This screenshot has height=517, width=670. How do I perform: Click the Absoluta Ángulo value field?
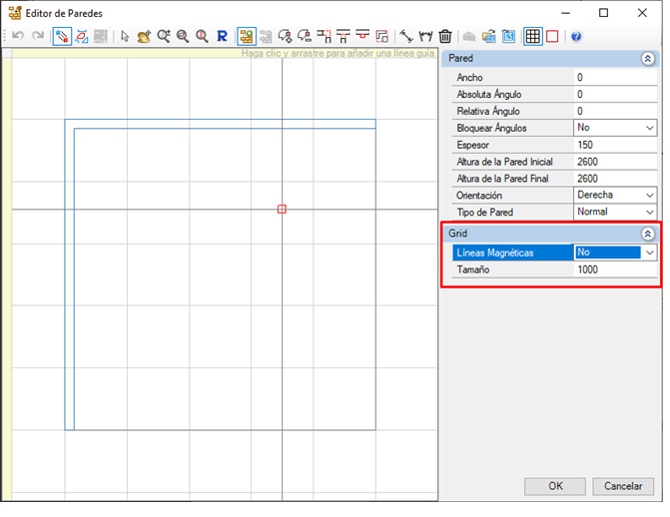point(615,94)
